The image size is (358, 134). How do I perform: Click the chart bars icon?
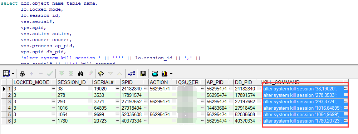tap(165, 74)
